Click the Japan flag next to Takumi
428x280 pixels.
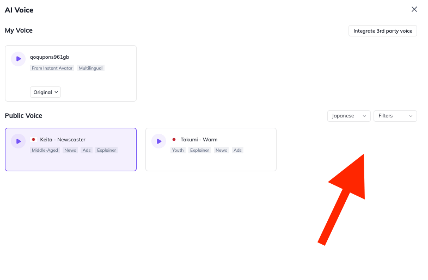pos(174,140)
